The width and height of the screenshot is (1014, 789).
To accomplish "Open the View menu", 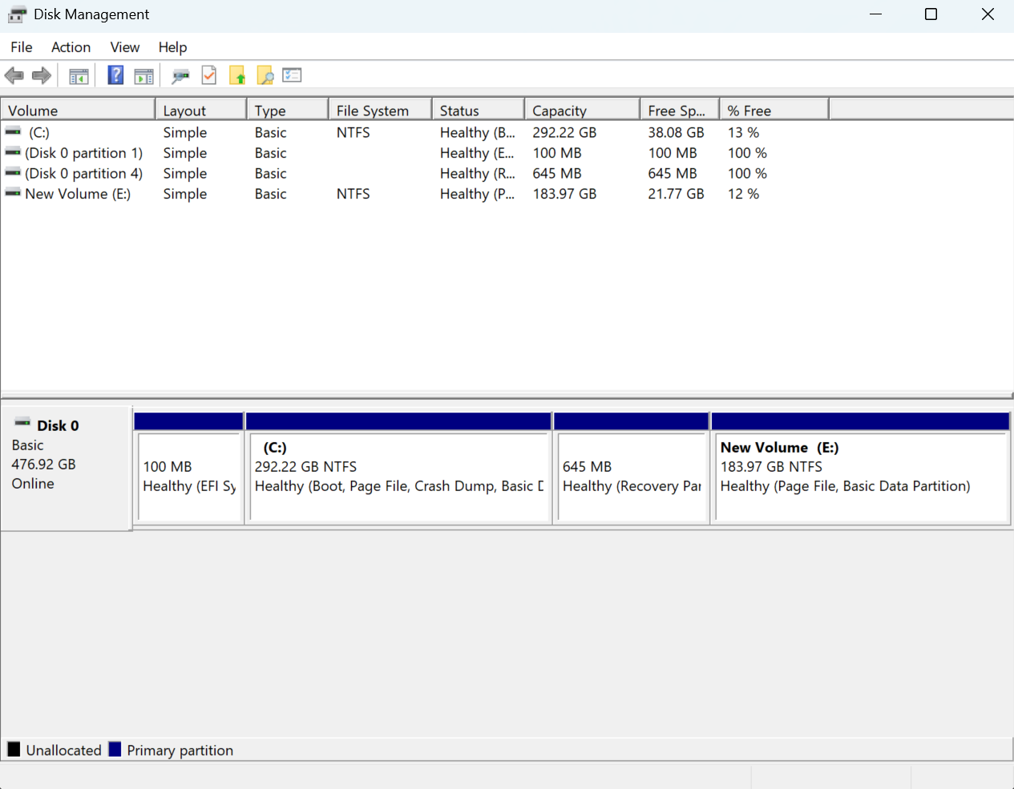I will click(125, 47).
